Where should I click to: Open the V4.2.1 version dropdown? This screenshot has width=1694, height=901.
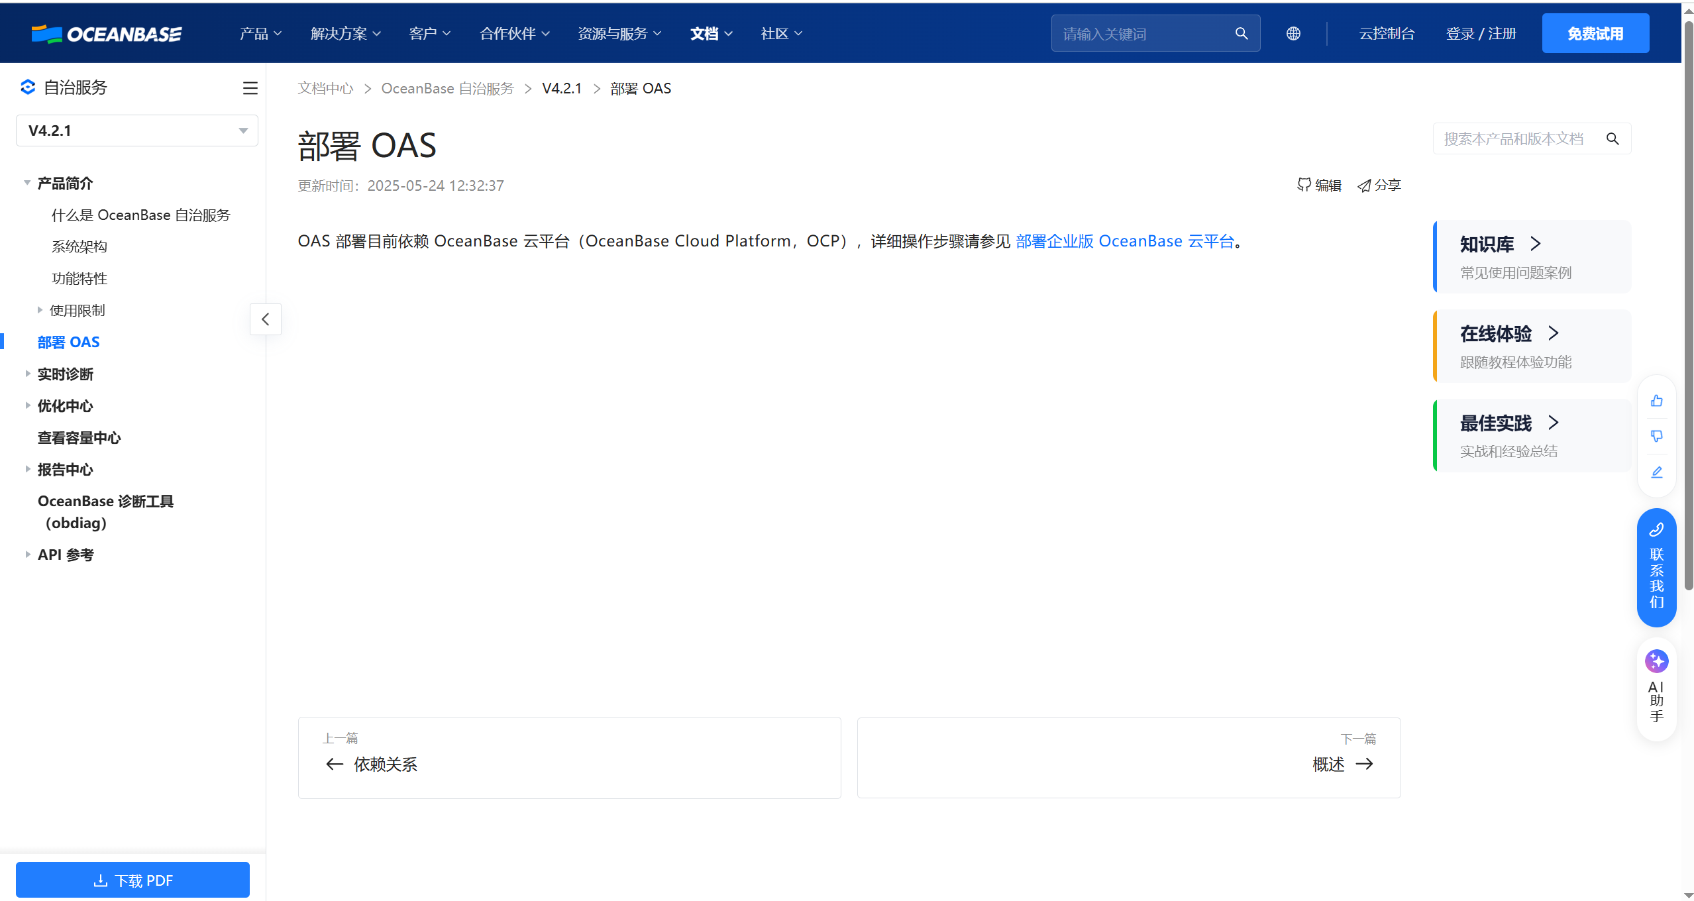(136, 131)
